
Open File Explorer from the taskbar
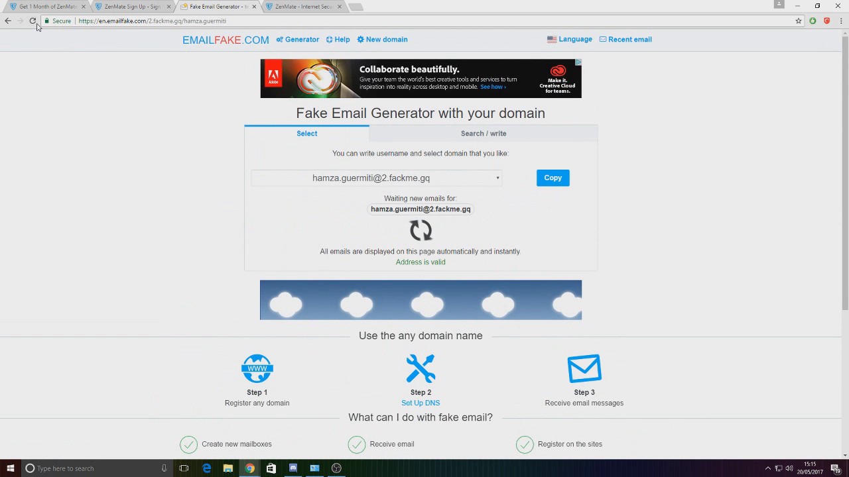[228, 468]
